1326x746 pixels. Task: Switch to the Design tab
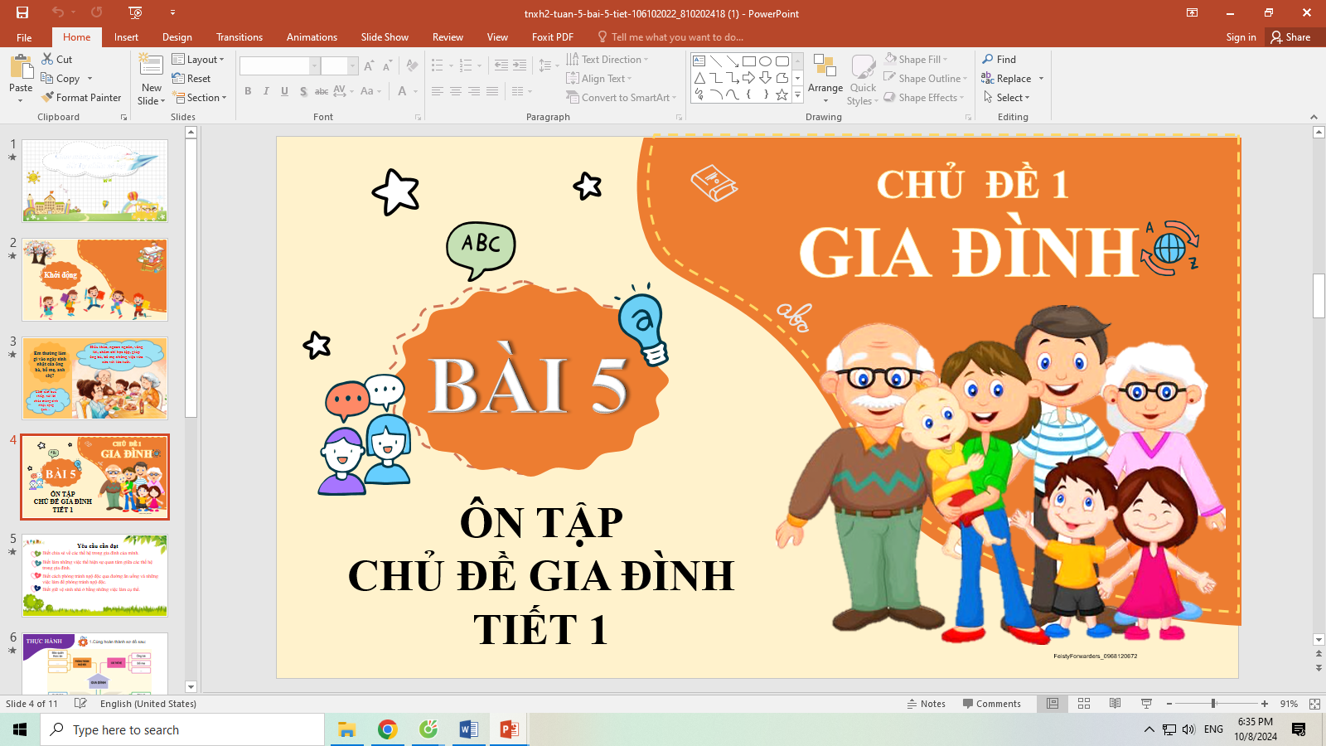pos(177,37)
